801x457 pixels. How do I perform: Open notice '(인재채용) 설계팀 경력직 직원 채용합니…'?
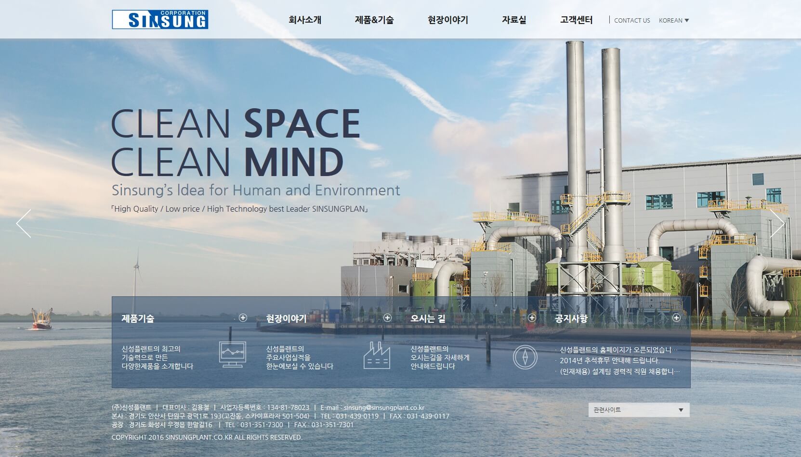point(620,371)
